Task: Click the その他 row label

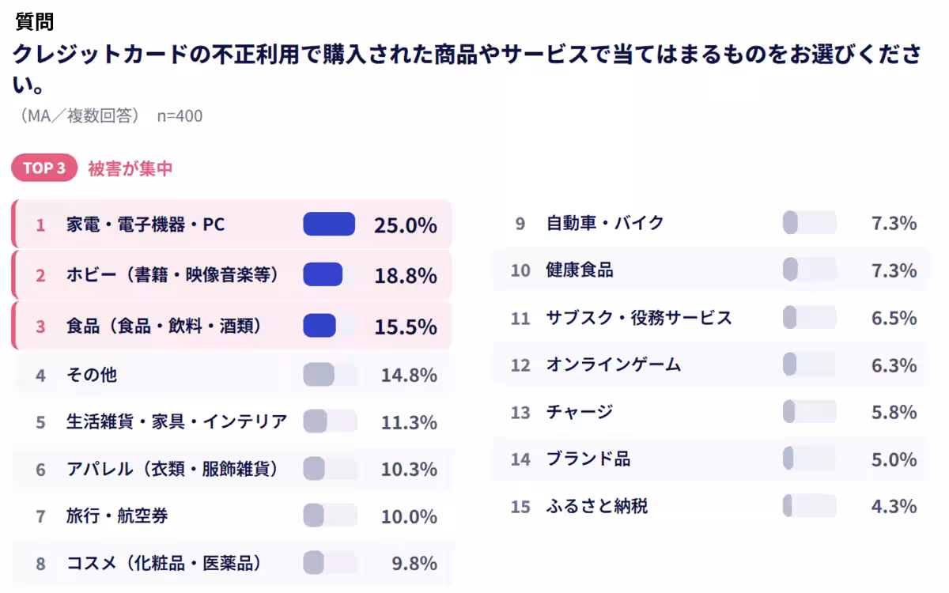Action: [x=92, y=375]
